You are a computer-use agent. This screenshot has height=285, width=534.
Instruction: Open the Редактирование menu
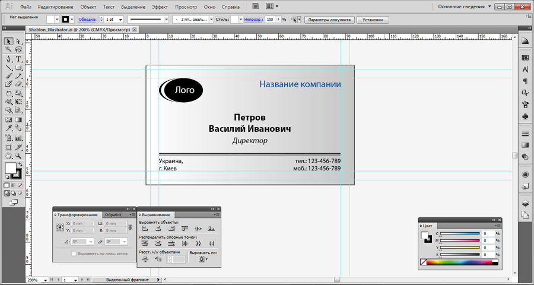coord(56,7)
